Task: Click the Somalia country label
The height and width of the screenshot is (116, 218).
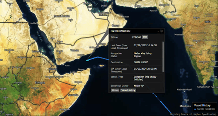Action: (x=73, y=95)
